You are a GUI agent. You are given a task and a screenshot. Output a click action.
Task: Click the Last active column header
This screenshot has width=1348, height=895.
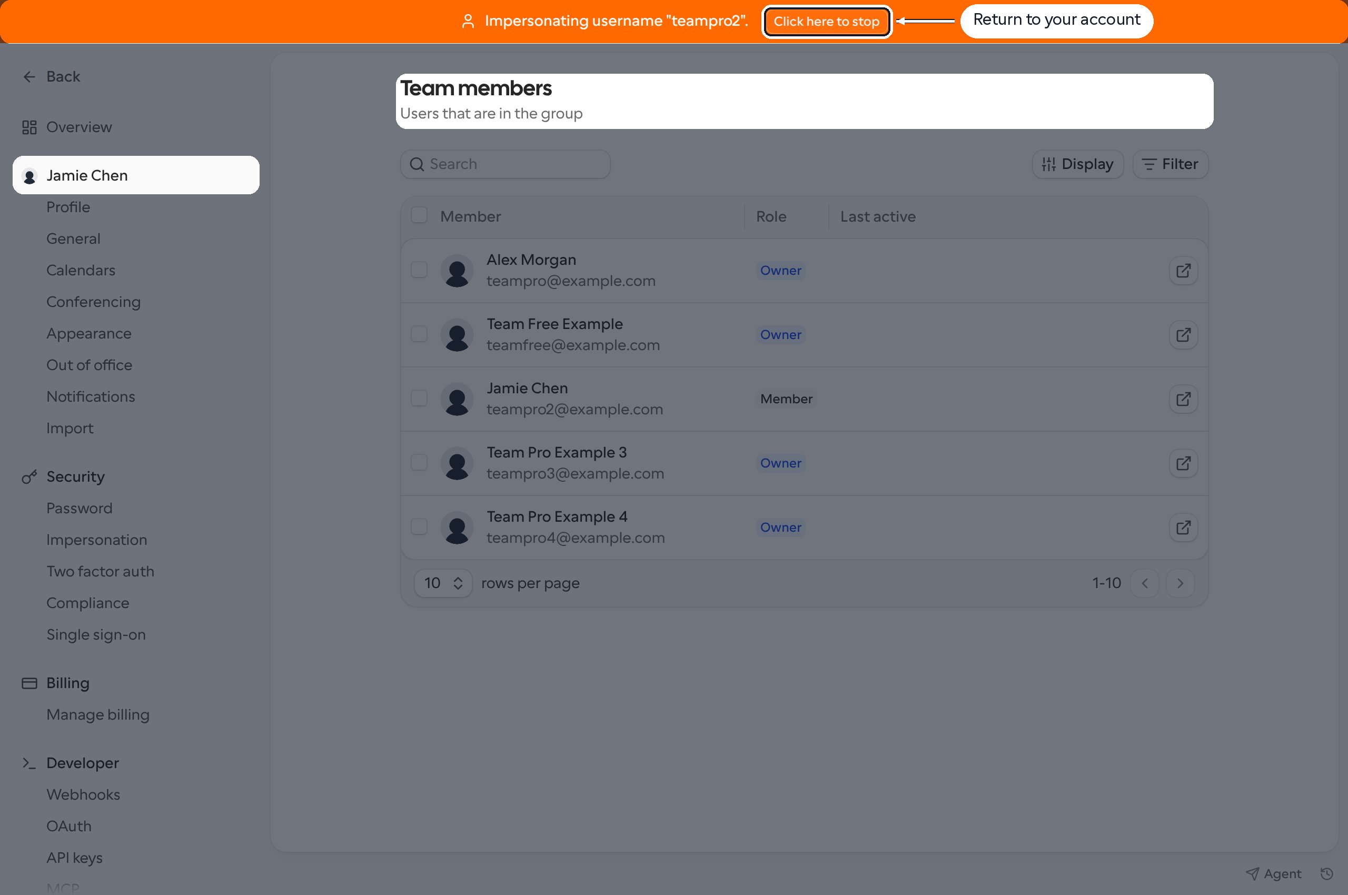[x=878, y=216]
